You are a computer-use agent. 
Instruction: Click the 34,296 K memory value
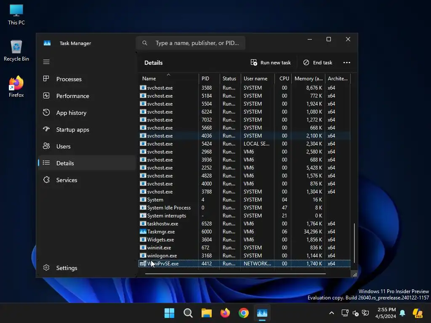pos(313,232)
